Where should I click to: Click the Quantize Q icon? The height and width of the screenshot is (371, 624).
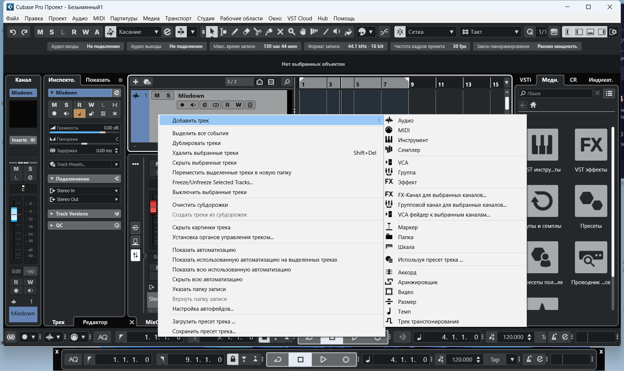point(530,32)
